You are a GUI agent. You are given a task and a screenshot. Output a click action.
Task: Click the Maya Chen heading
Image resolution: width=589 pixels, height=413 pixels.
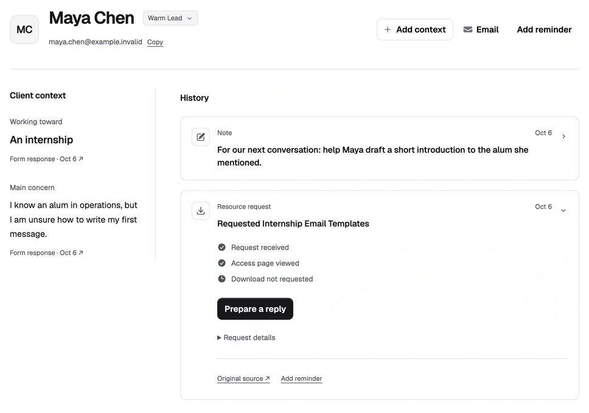pyautogui.click(x=91, y=18)
